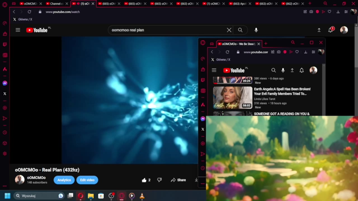Switch to first oOMCMOo tab
This screenshot has height=201, width=358.
[30, 4]
